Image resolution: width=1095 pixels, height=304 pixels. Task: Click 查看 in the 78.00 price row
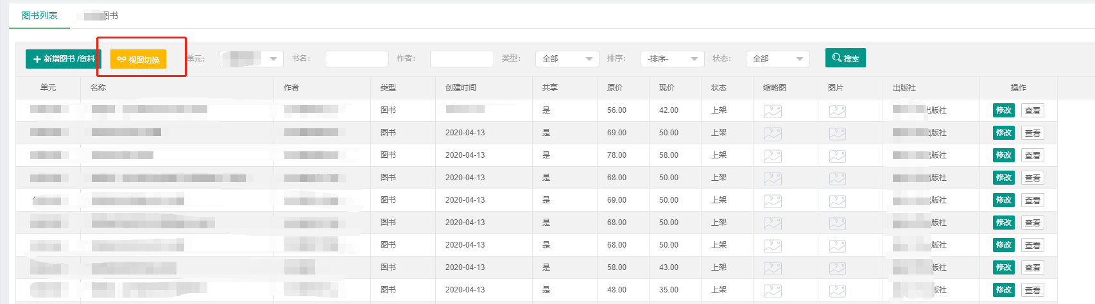click(x=1032, y=155)
